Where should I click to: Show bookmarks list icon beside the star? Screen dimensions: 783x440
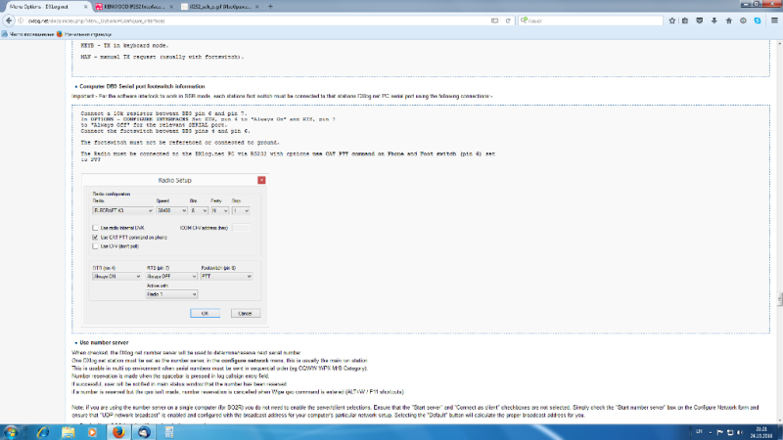pos(685,21)
